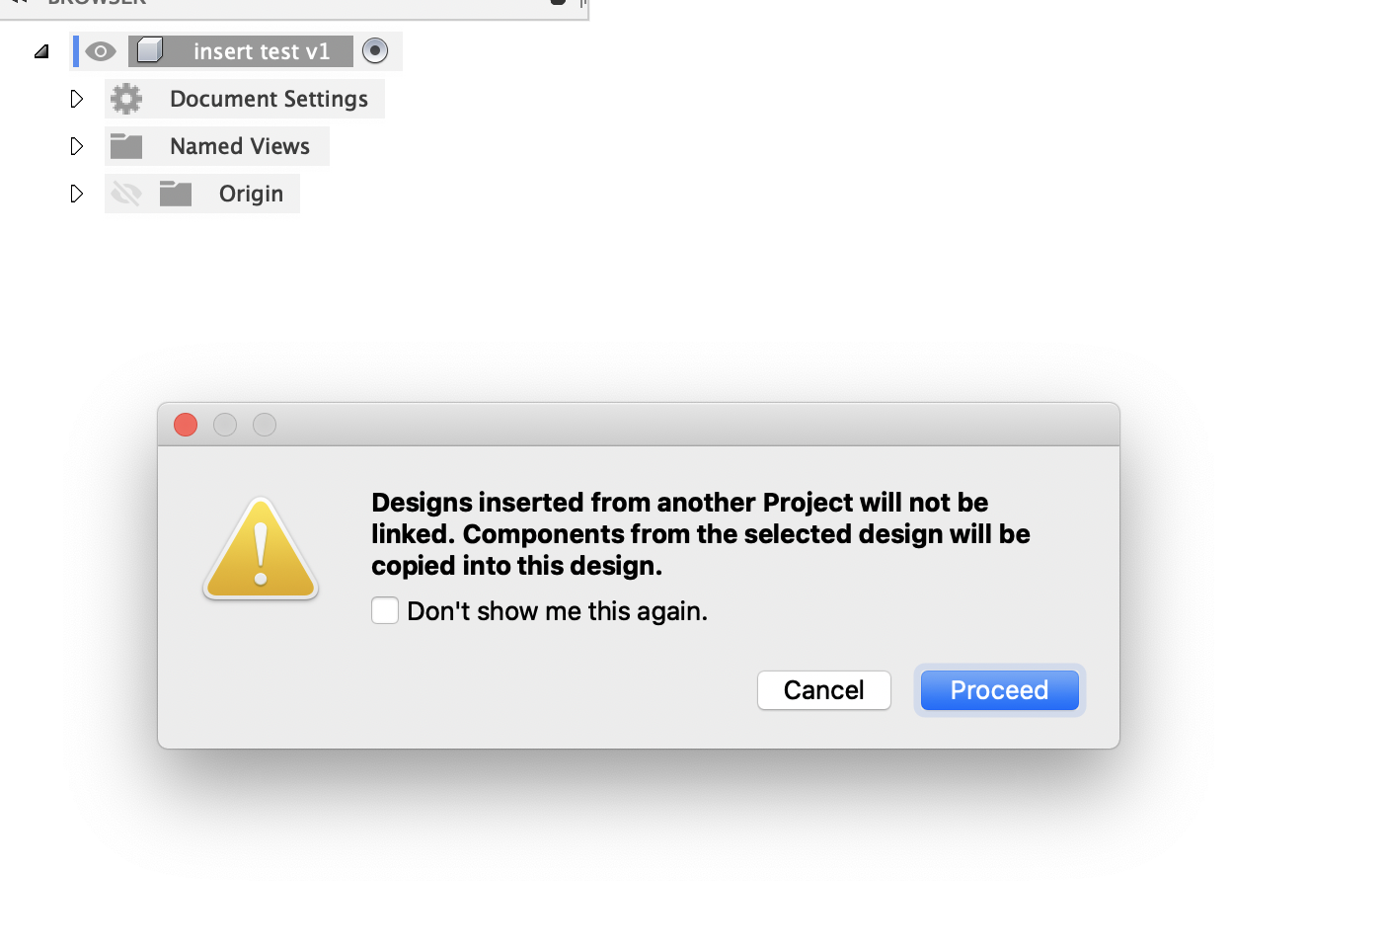Click Cancel to dismiss the warning dialog
This screenshot has height=950, width=1386.
tap(823, 689)
